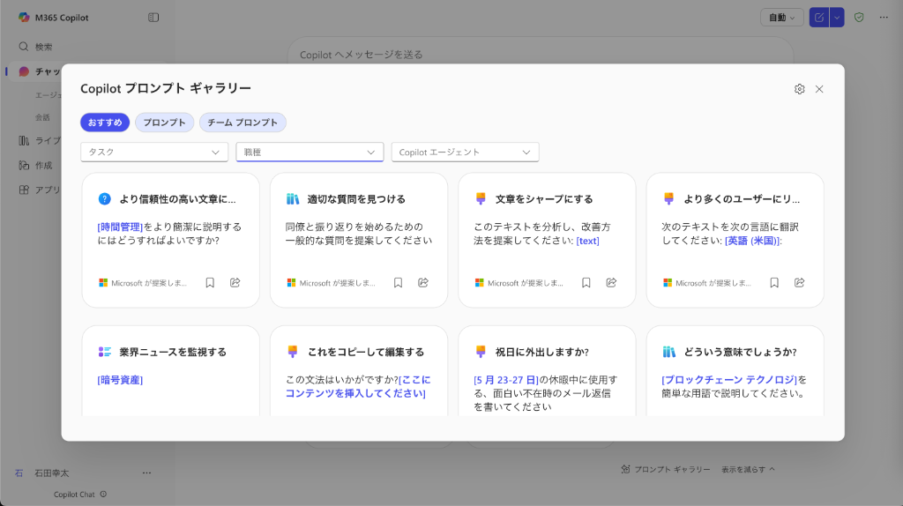Viewport: 903px width, 506px height.
Task: Click share icon on 適切な質問を見つける card
Action: pos(423,283)
